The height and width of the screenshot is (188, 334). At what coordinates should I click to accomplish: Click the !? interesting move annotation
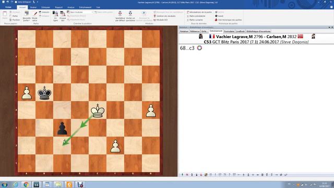coord(220,175)
